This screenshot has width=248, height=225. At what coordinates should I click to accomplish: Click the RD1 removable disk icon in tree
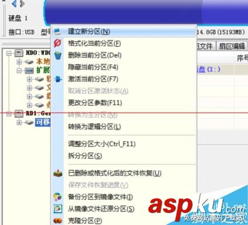[x=19, y=113]
